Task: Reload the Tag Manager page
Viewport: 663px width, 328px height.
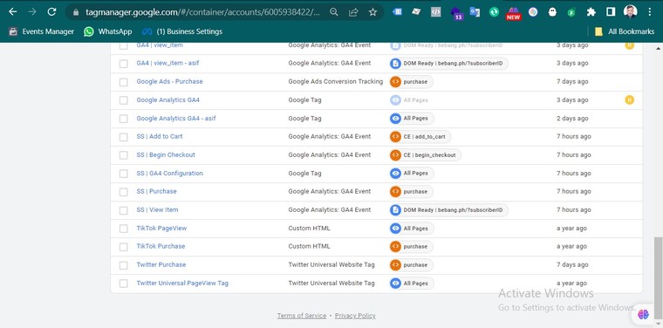Action: pyautogui.click(x=51, y=12)
